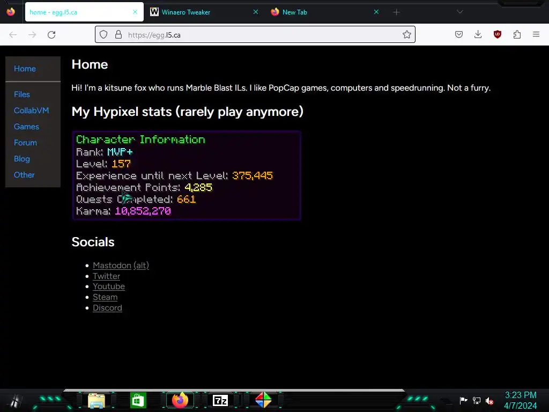
Task: Go to the Games page
Action: pos(26,127)
